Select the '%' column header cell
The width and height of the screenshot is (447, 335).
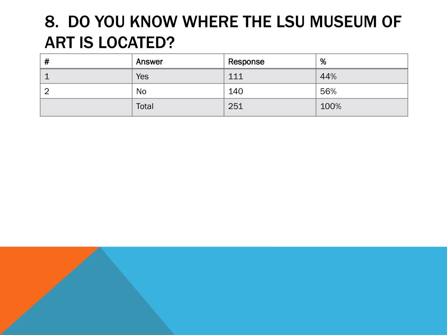click(x=362, y=61)
